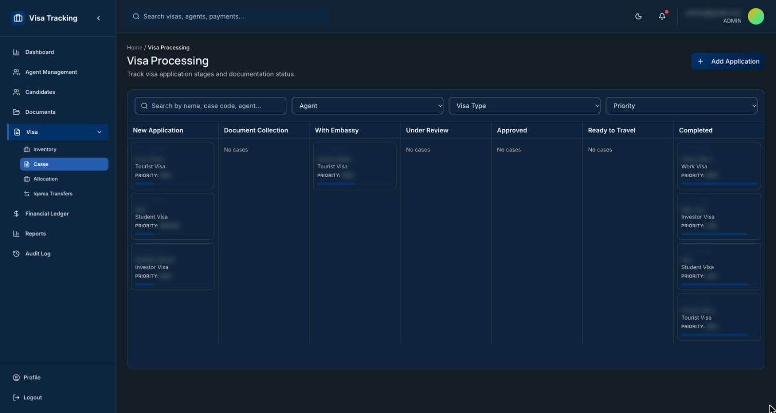Screen dimensions: 776x413
Task: Click the plus icon on Add Application
Action: [x=700, y=62]
